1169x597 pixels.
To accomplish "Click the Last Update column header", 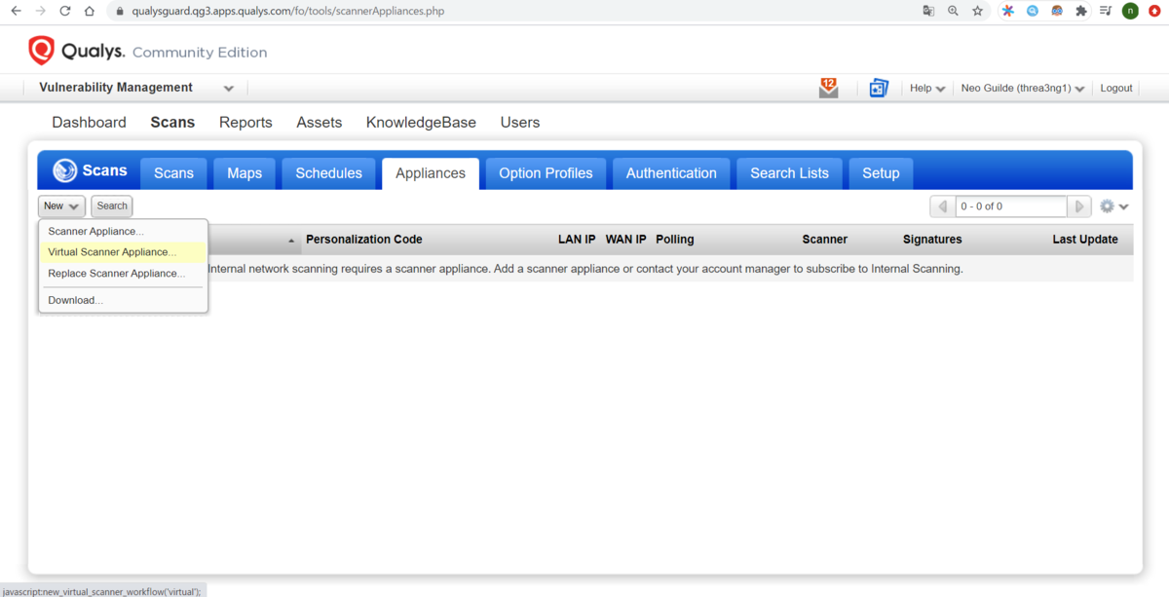I will point(1085,240).
